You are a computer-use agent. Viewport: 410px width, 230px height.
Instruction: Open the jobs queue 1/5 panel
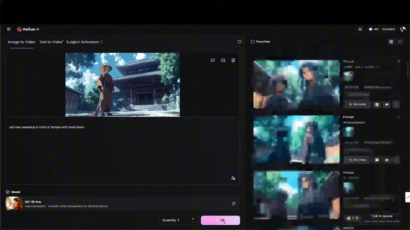[352, 218]
